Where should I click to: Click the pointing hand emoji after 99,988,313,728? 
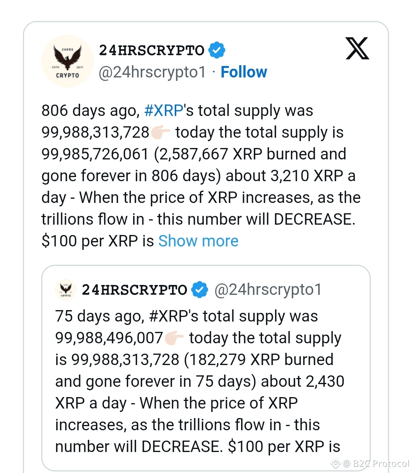(x=161, y=132)
